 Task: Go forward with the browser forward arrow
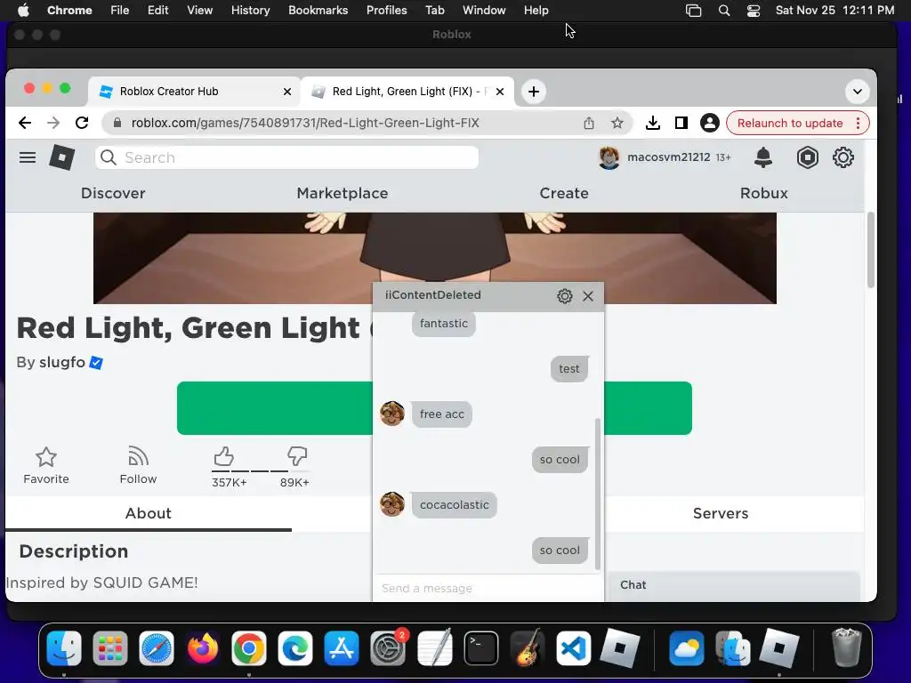(x=53, y=123)
